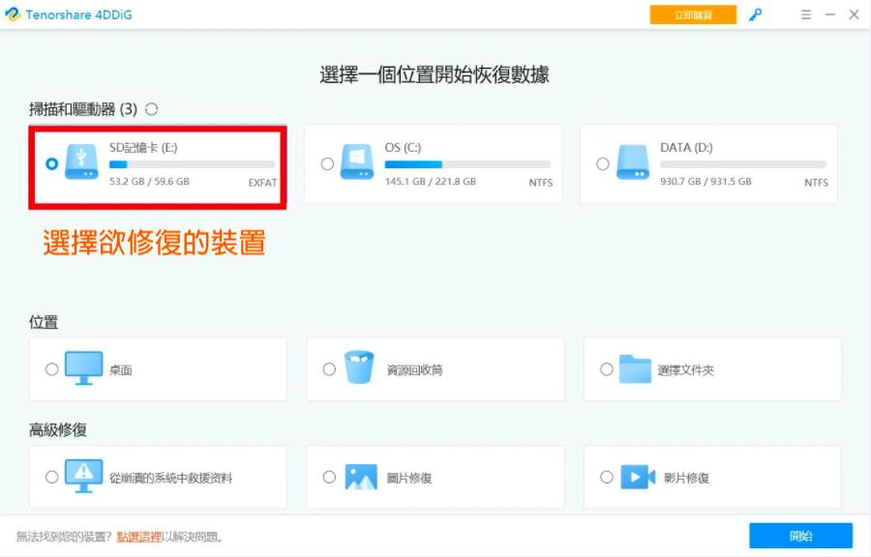Click the 選擇文件夾 label text
871x557 pixels.
[686, 370]
